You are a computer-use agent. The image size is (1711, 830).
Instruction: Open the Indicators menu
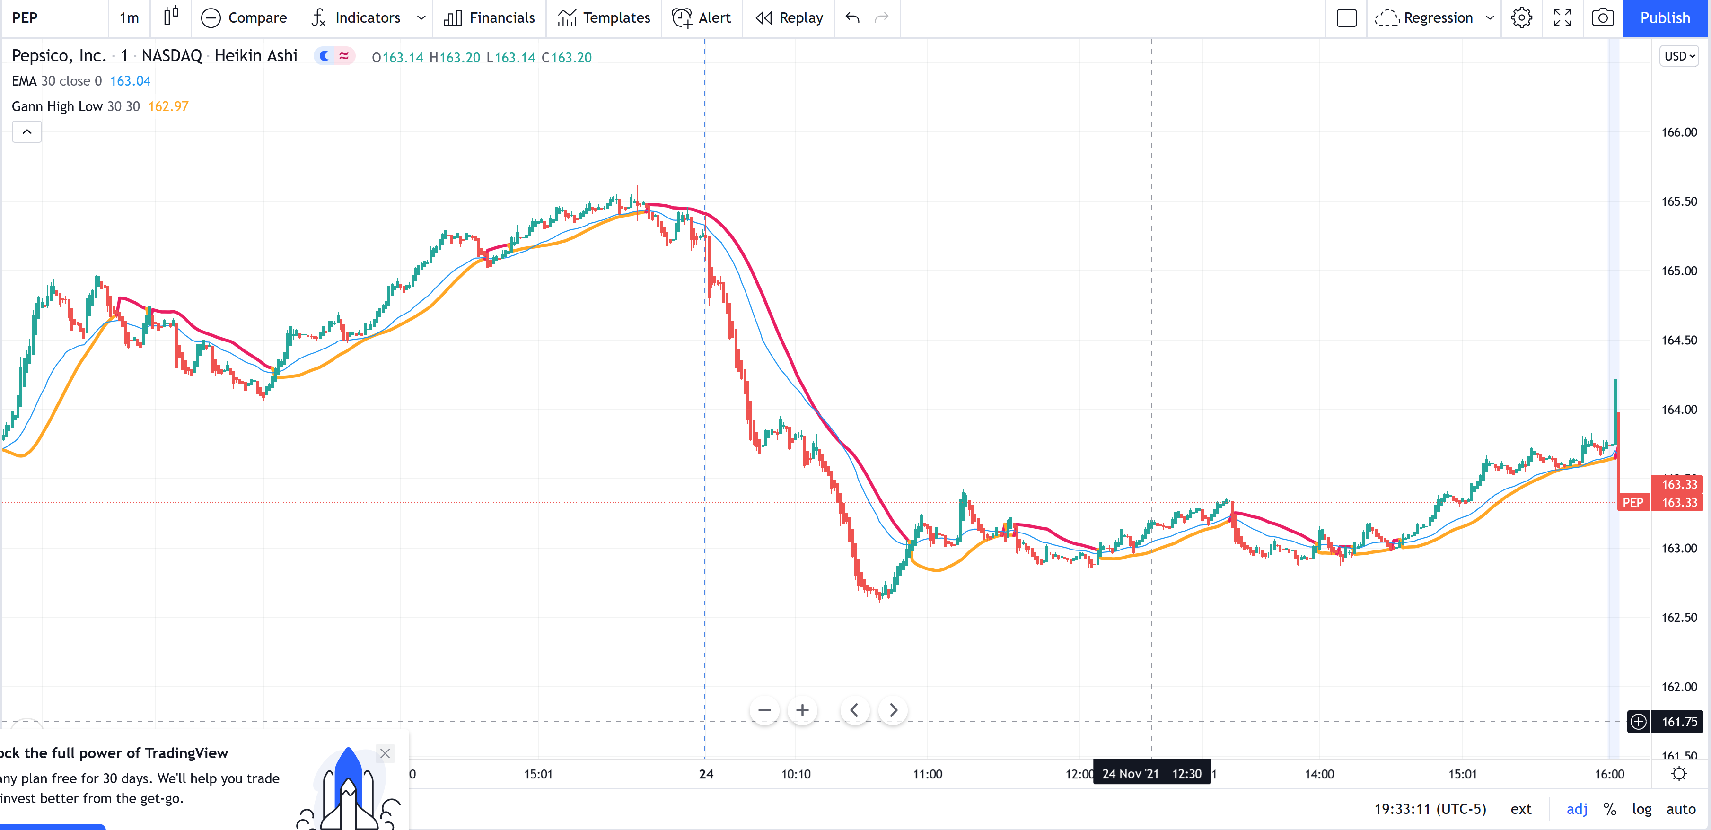coord(356,18)
